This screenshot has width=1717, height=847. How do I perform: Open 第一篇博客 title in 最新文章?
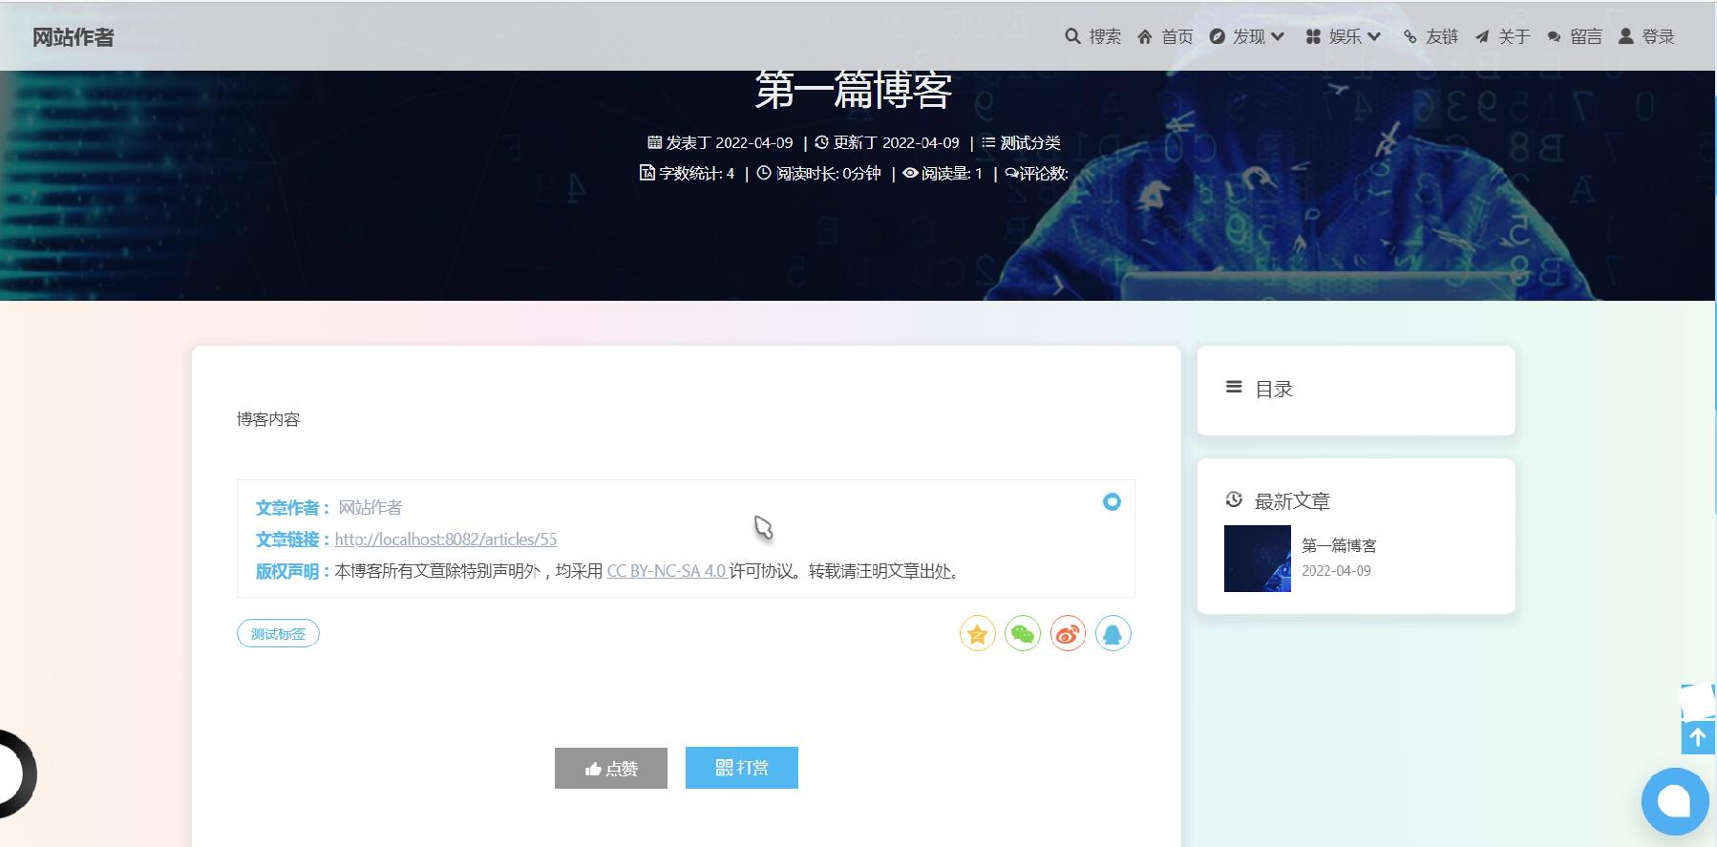[1339, 545]
